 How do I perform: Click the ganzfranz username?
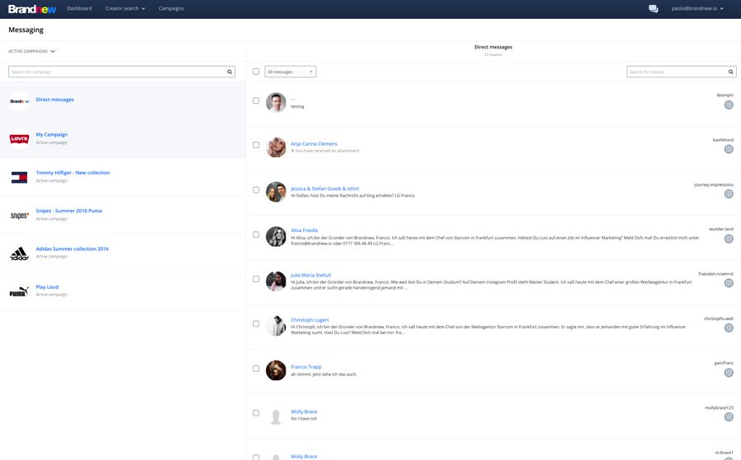[724, 363]
